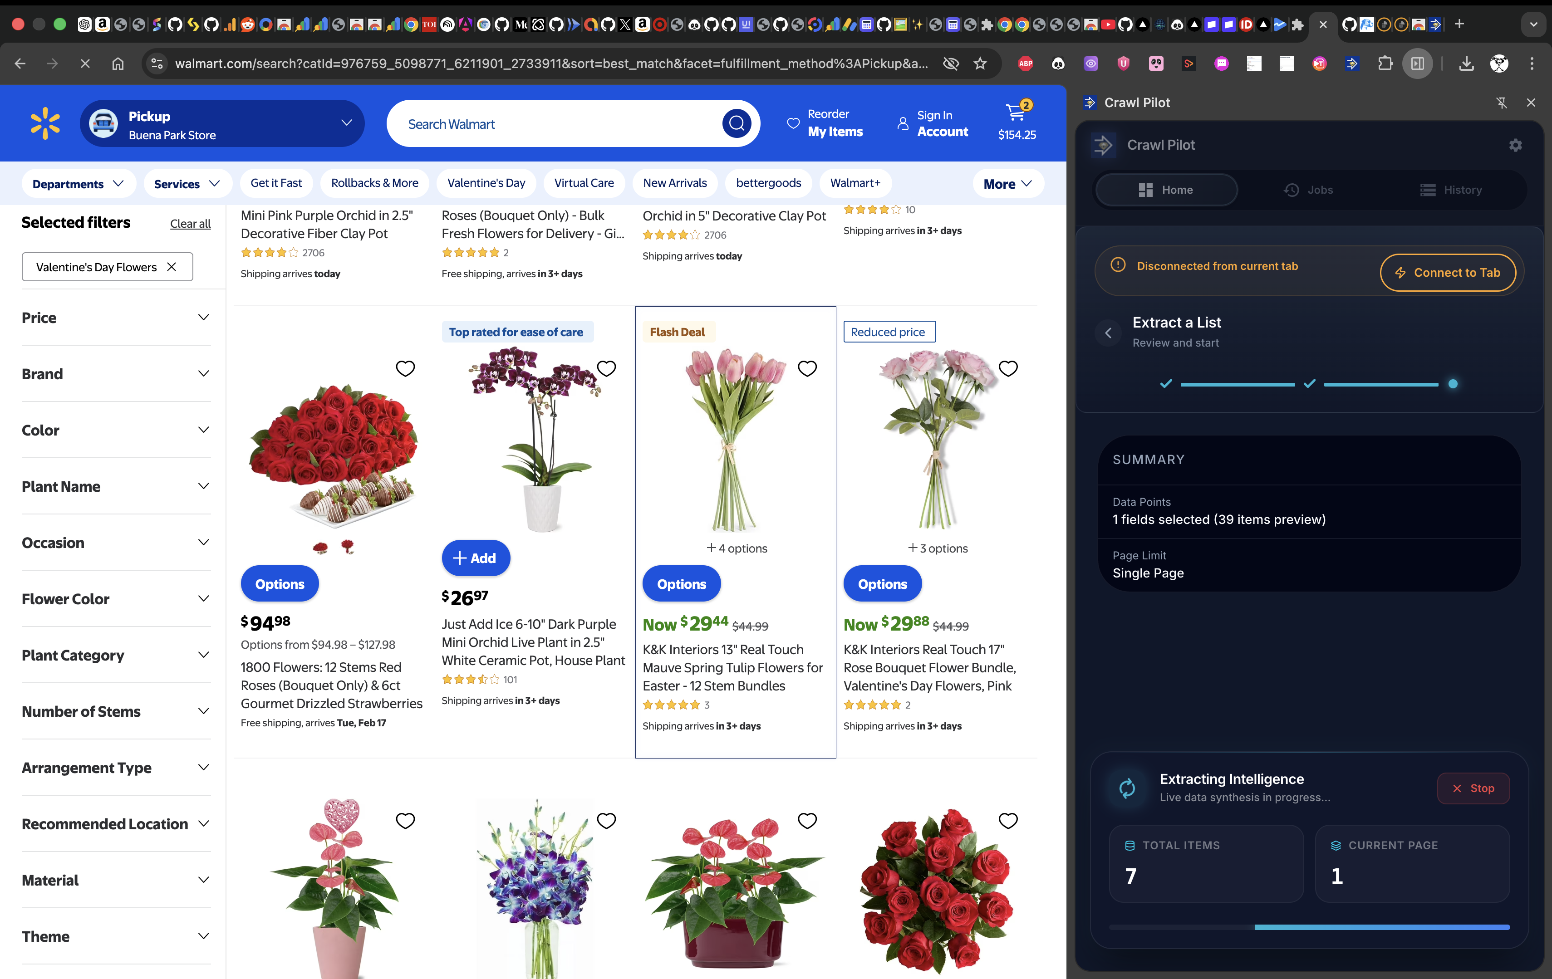Open Crawl Pilot settings gear
Screen dimensions: 1552x979
[x=1515, y=145]
